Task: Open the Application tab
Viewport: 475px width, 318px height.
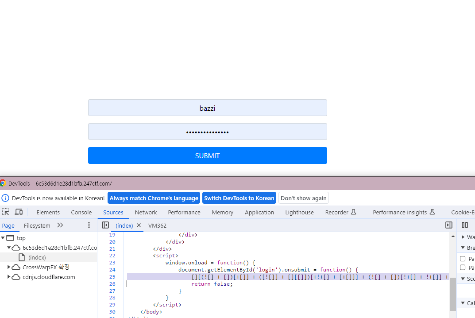Action: pos(259,212)
